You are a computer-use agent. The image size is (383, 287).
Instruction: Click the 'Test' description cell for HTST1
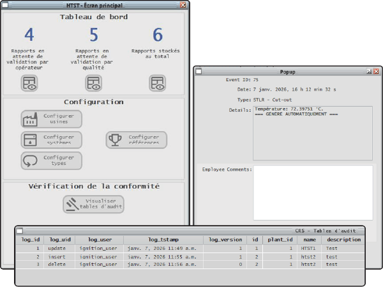point(343,249)
